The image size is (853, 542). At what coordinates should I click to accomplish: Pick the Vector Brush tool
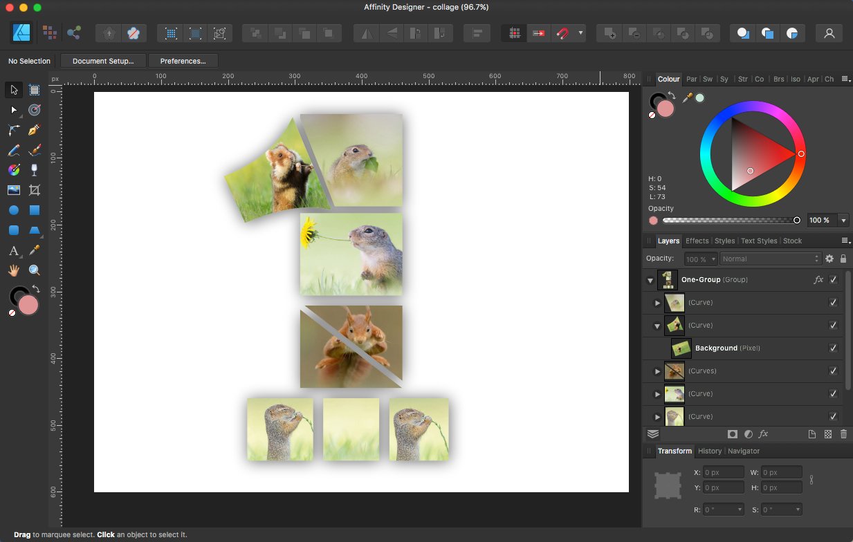pyautogui.click(x=34, y=150)
